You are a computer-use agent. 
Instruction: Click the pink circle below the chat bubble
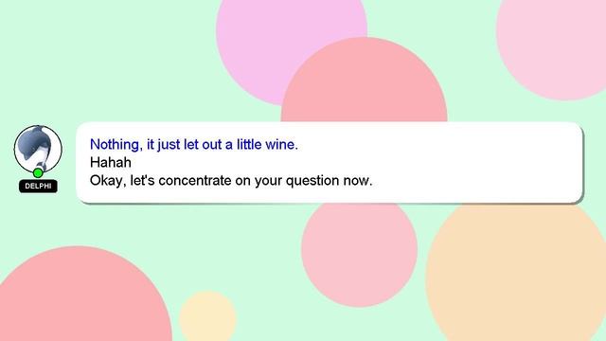[x=359, y=253]
